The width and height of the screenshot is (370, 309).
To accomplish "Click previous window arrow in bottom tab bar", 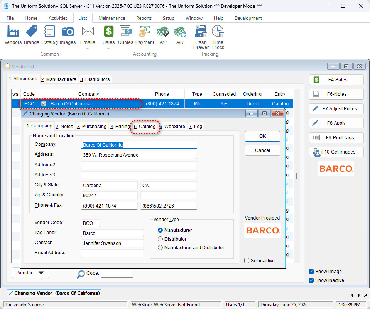I will point(351,295).
